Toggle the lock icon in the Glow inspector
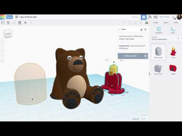182x136 pixels. click(141, 29)
